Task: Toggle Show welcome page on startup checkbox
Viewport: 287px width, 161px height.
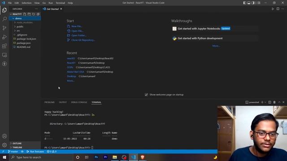Action: pos(146,94)
